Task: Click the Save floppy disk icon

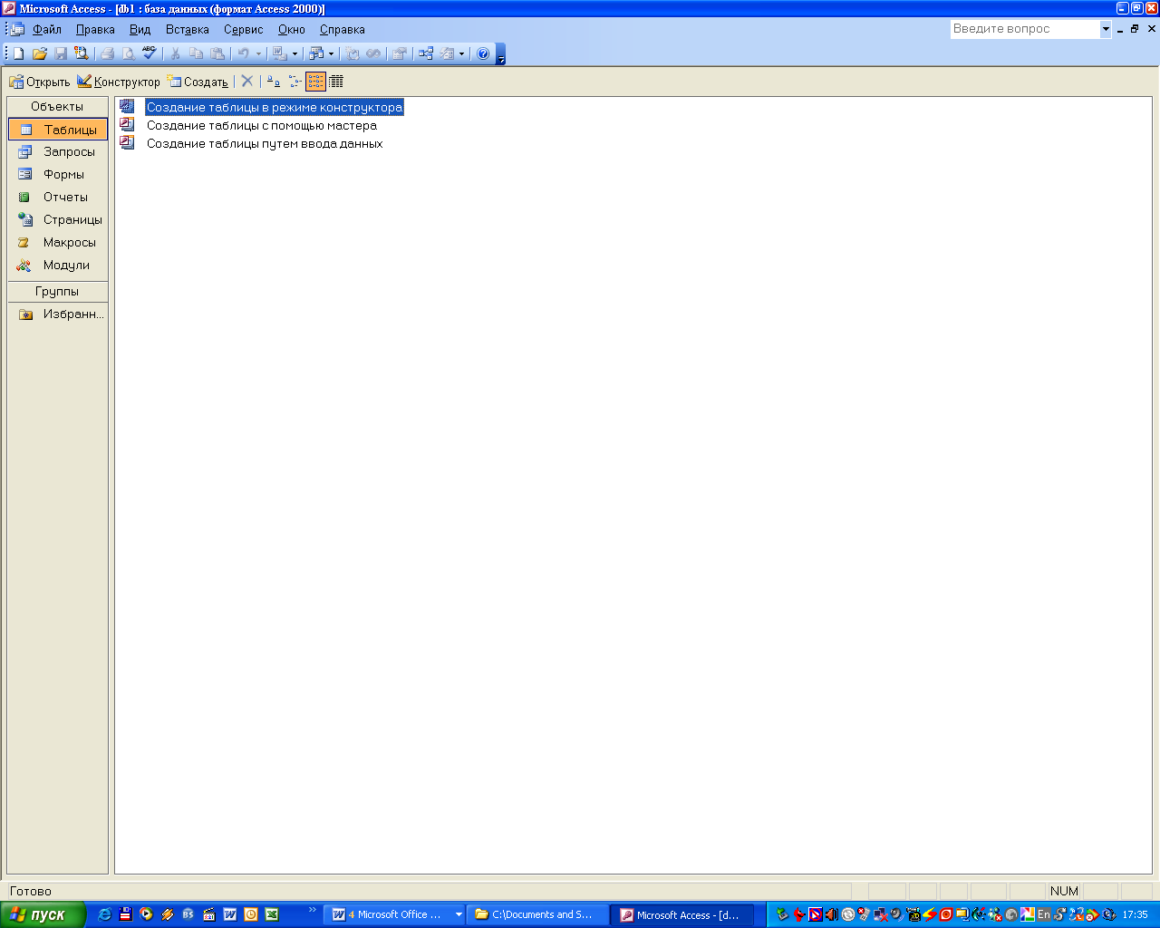Action: pos(61,53)
